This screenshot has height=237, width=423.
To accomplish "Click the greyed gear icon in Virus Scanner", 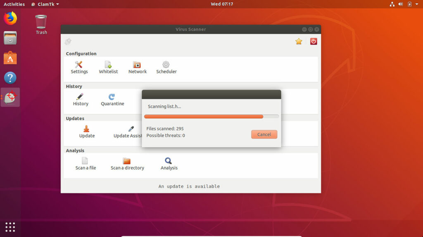I will point(68,41).
